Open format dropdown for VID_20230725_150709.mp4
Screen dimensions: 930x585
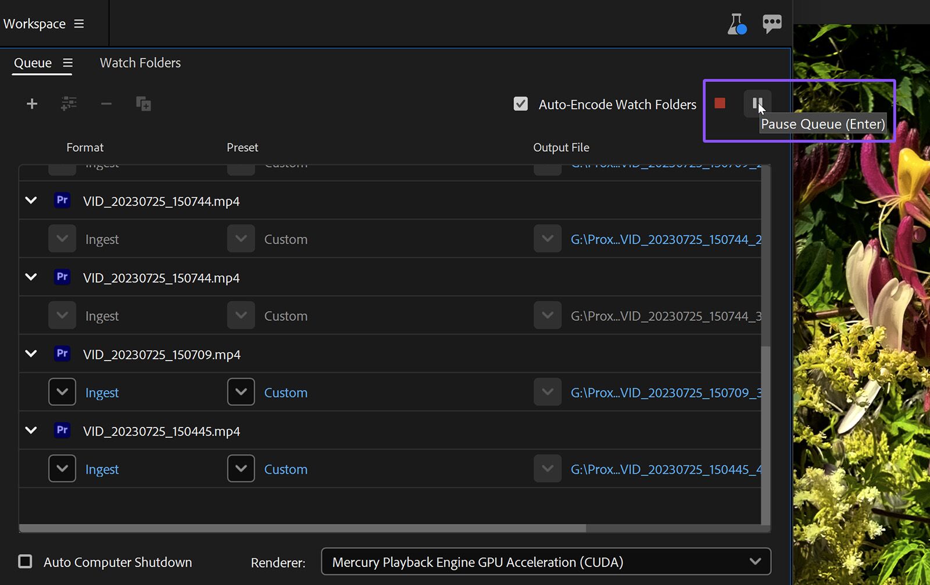pos(62,393)
